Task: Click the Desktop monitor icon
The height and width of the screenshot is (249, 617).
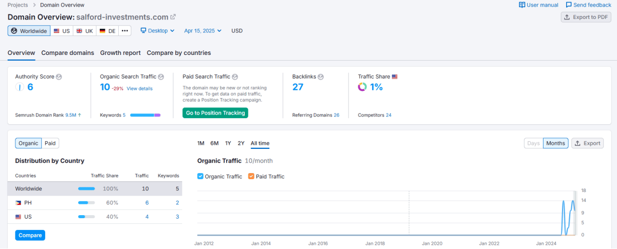Action: (143, 31)
